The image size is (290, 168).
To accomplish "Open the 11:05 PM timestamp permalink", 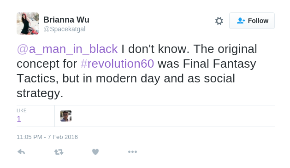I will [x=30, y=137].
